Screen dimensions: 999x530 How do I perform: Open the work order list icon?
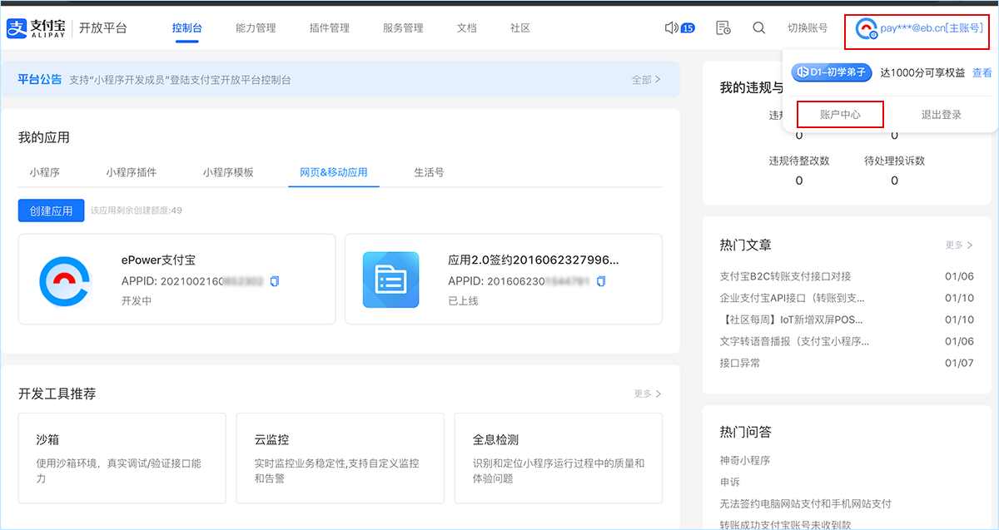(723, 28)
